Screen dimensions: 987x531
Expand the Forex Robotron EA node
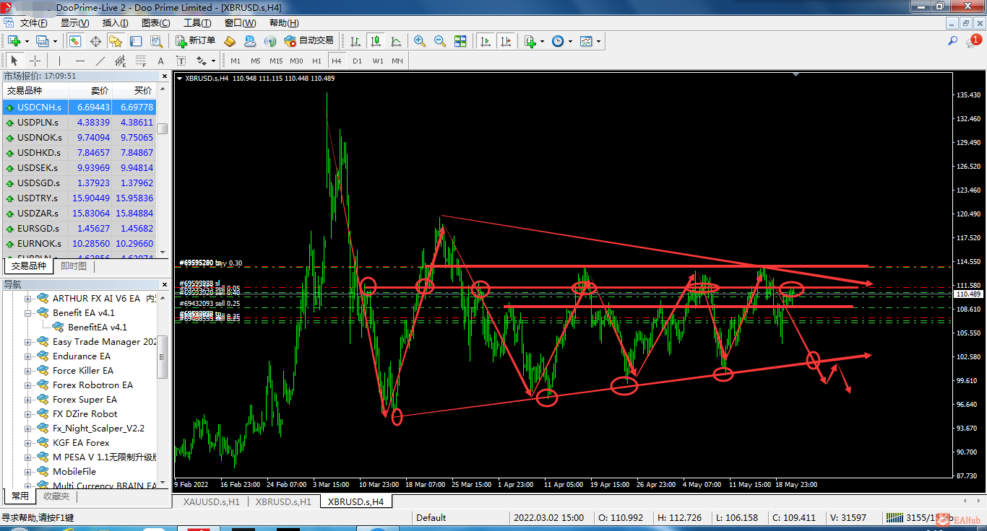[28, 385]
